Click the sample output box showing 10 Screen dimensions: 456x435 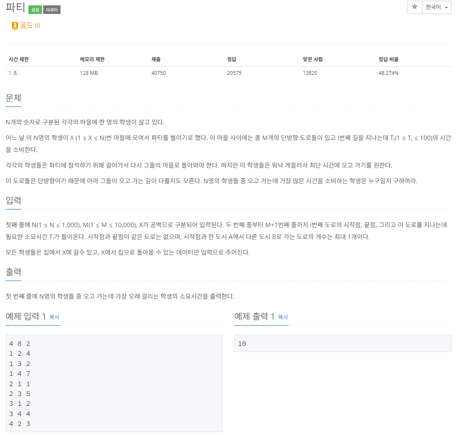click(x=342, y=343)
